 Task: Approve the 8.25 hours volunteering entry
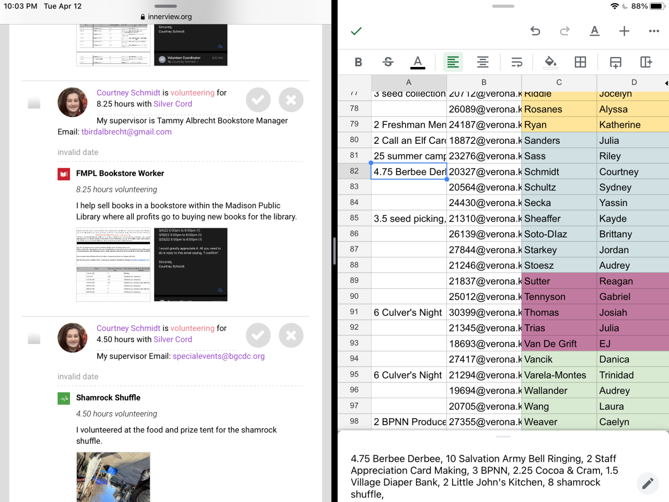point(258,100)
